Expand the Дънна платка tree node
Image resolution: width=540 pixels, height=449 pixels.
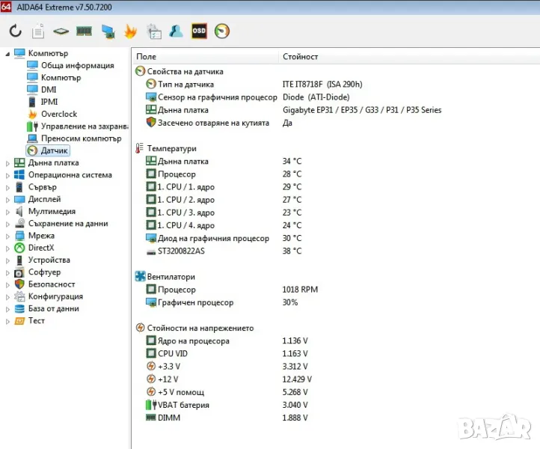[x=8, y=163]
